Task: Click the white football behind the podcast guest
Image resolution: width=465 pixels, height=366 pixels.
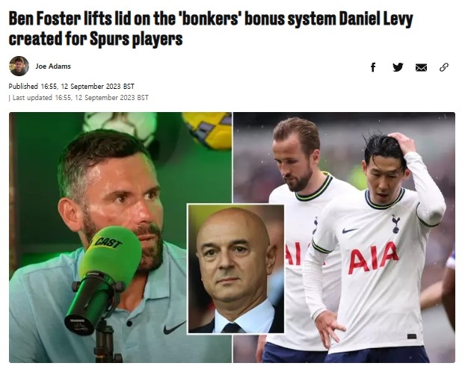Action: coord(120,126)
